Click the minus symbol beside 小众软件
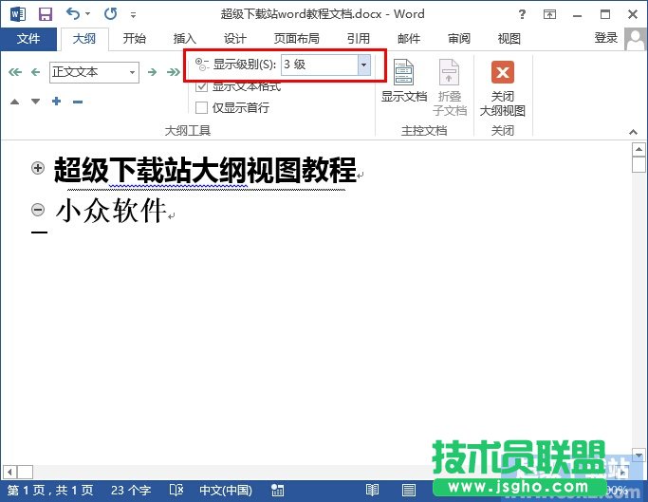This screenshot has width=648, height=502. [x=39, y=210]
